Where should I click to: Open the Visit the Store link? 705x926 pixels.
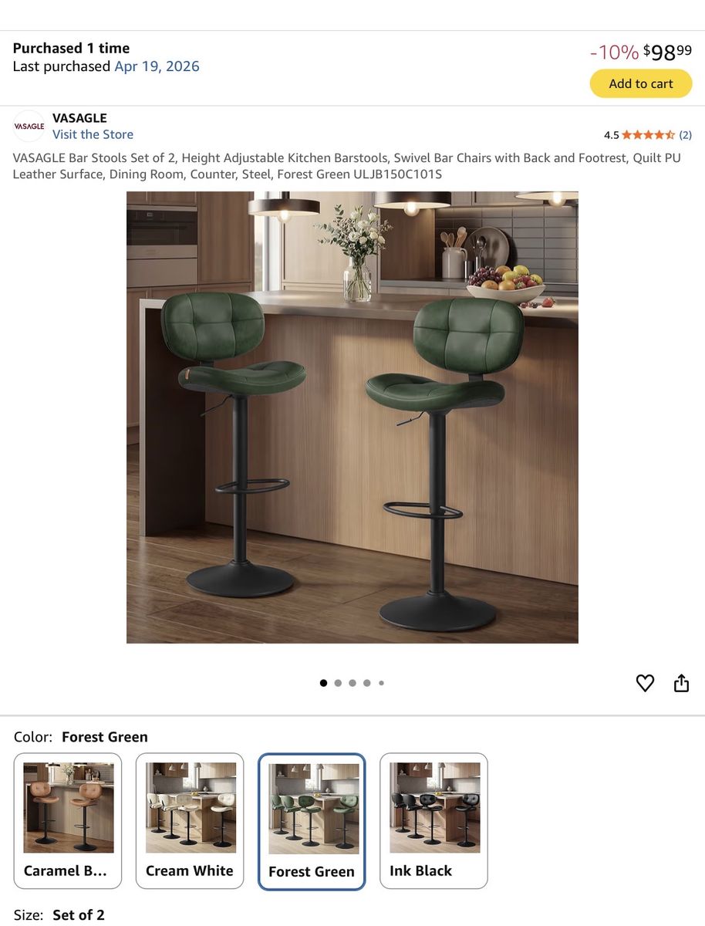[x=93, y=134]
